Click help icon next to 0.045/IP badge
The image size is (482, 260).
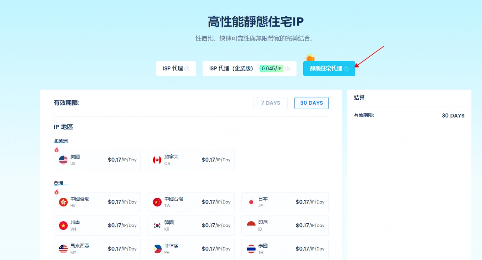point(287,69)
